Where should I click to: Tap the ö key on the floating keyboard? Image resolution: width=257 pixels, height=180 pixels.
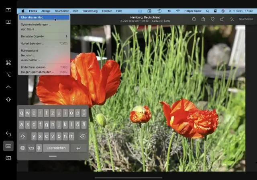(78, 124)
